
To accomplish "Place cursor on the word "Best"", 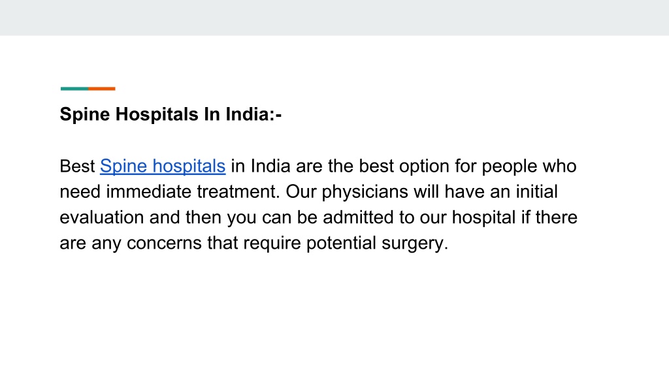I will (77, 166).
